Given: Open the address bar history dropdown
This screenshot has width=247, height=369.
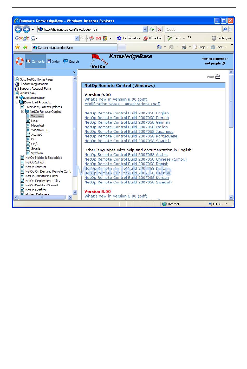Looking at the screenshot, I should point(145,29).
